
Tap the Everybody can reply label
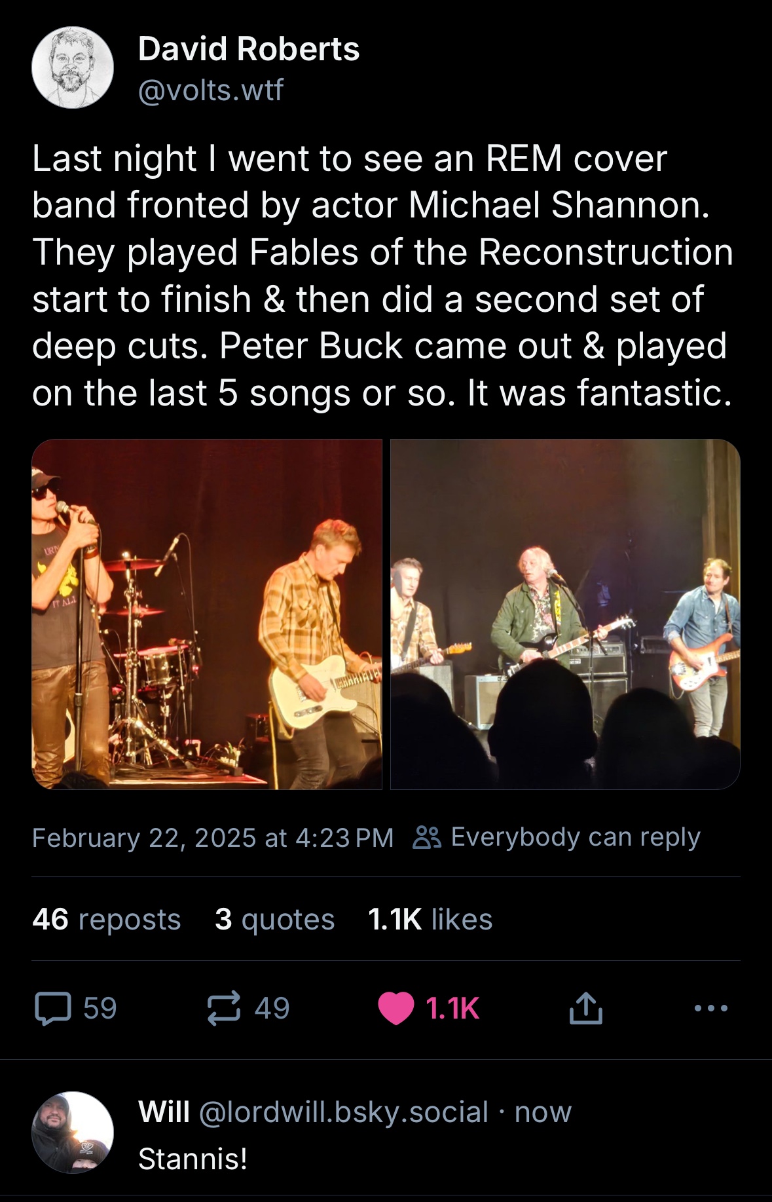575,837
